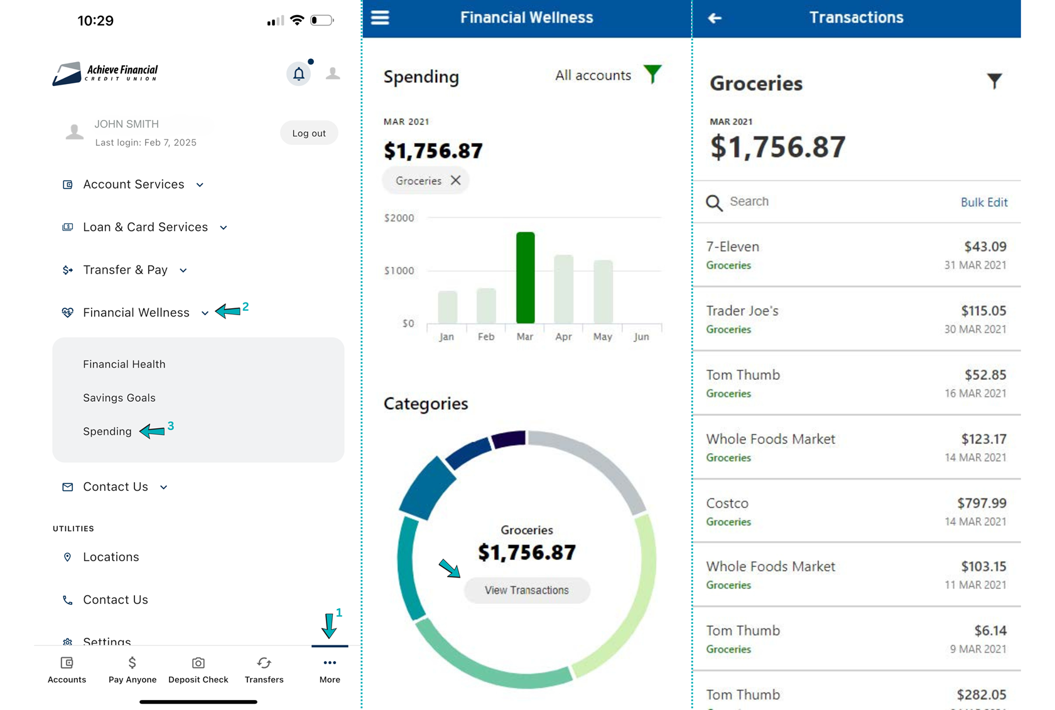Expand Loan & Card Services chevron
The height and width of the screenshot is (710, 1055).
point(224,228)
